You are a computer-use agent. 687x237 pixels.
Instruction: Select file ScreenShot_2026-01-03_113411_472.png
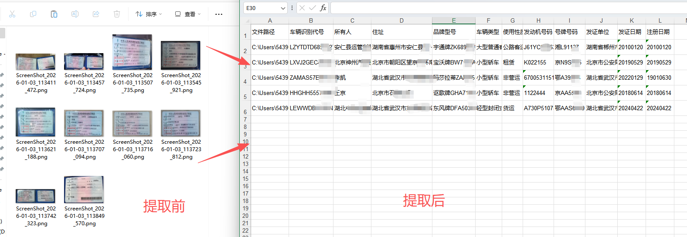pos(36,73)
